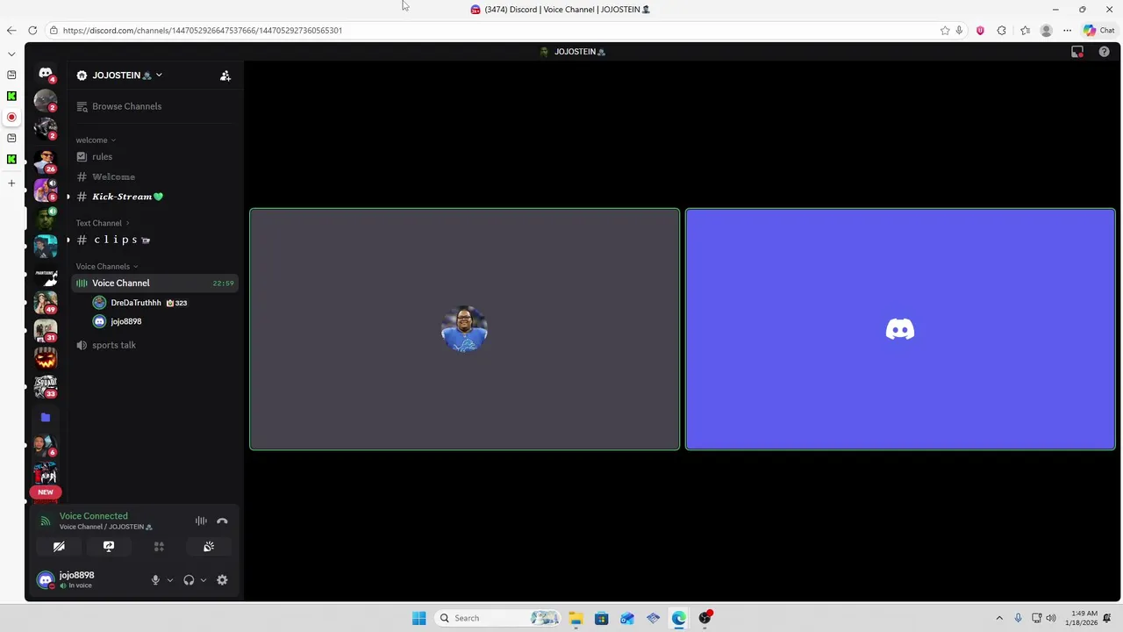Open User Settings gear
The width and height of the screenshot is (1123, 632).
[x=222, y=580]
